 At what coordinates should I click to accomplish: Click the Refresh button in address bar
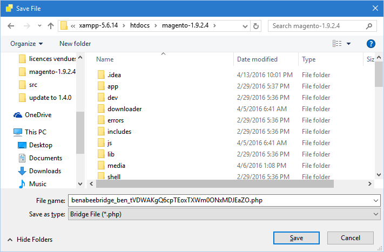[x=256, y=26]
